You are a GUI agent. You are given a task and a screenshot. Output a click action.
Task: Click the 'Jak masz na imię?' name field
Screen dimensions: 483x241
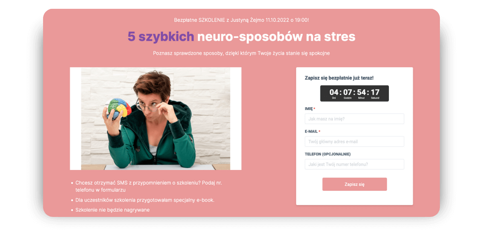pyautogui.click(x=354, y=119)
